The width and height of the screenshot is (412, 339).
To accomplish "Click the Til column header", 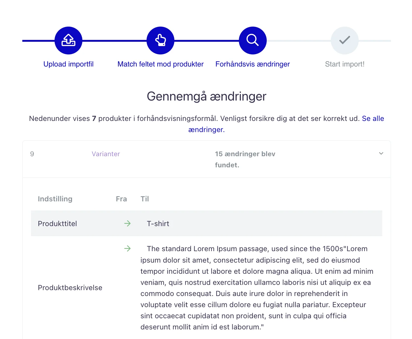I will [x=145, y=199].
